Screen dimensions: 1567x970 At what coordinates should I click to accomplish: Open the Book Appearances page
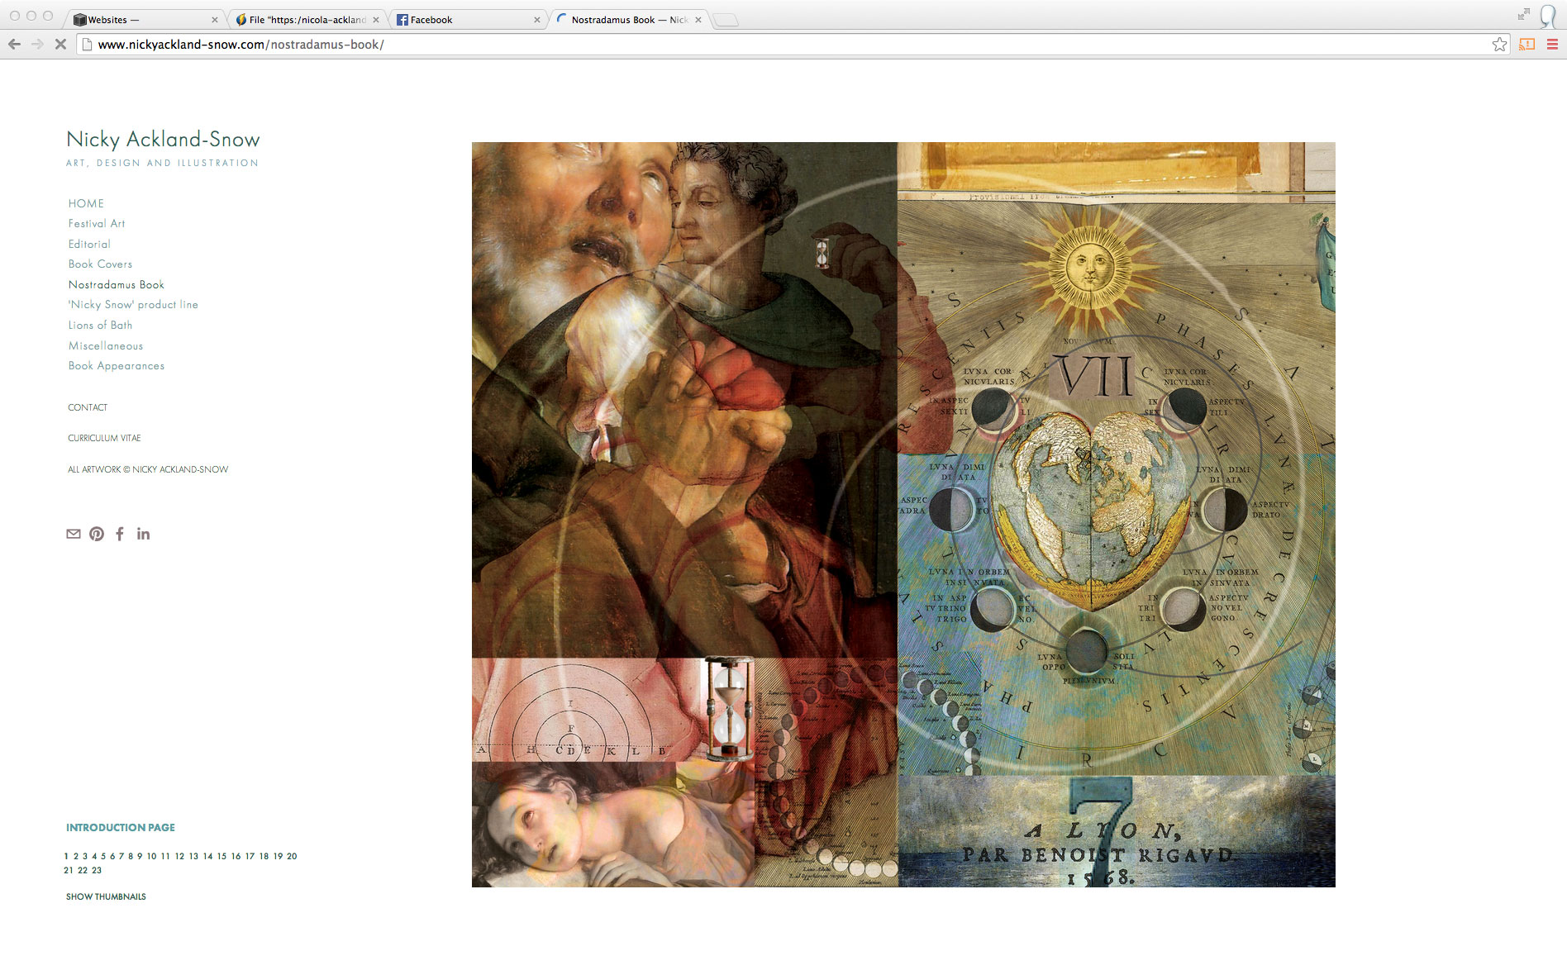click(x=117, y=366)
